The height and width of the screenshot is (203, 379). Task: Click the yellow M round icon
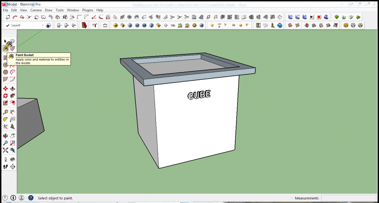click(x=115, y=25)
